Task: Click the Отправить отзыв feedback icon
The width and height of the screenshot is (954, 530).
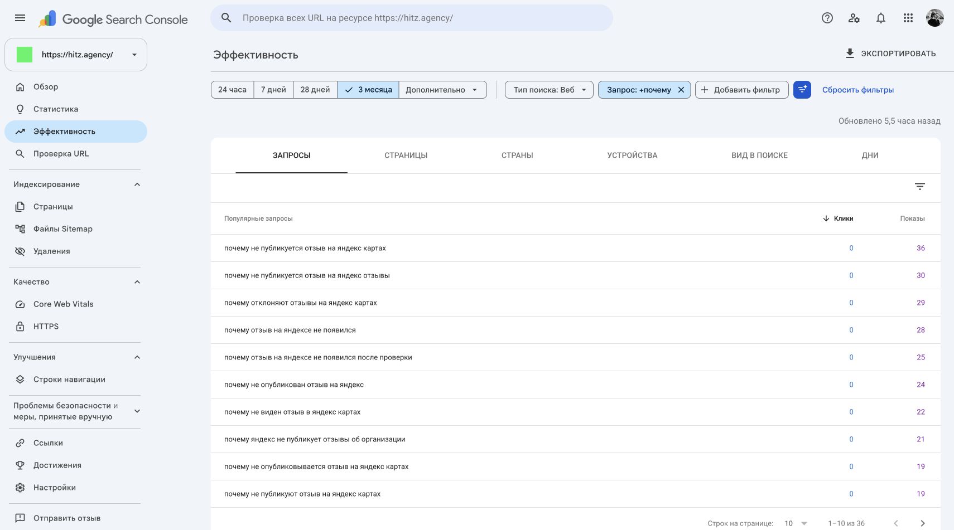Action: pyautogui.click(x=20, y=518)
